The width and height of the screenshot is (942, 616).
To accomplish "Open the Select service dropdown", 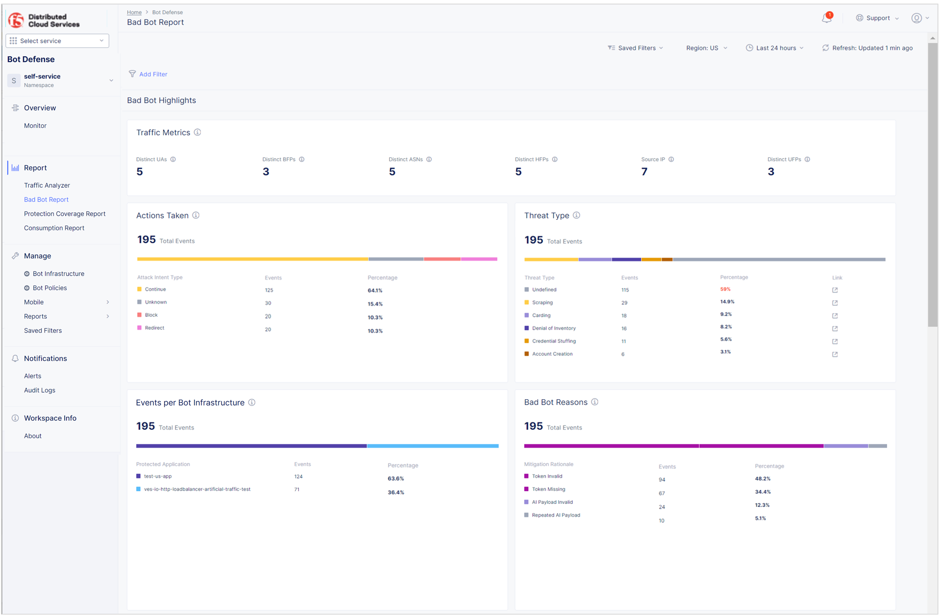I will tap(57, 41).
